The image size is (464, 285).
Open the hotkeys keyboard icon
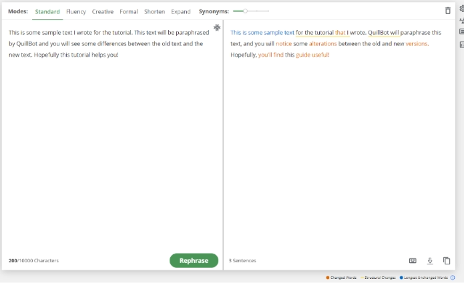413,260
